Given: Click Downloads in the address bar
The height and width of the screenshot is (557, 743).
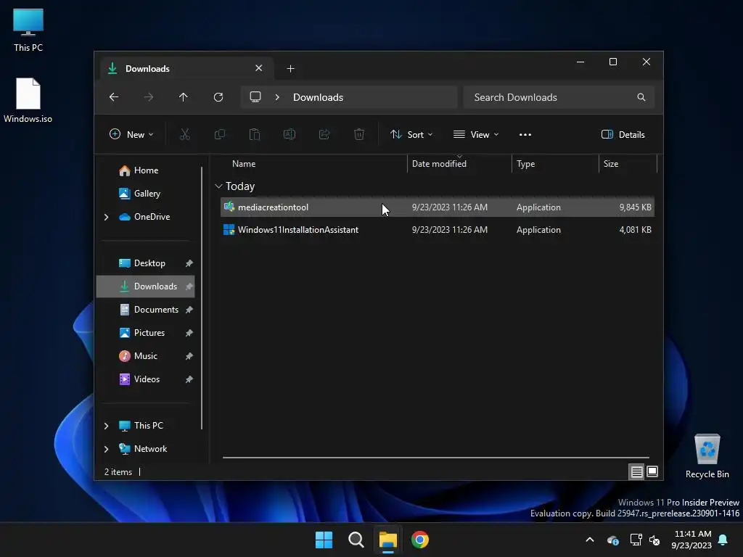Looking at the screenshot, I should tap(318, 97).
